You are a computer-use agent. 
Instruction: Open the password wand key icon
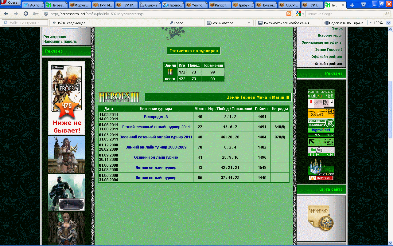36,14
